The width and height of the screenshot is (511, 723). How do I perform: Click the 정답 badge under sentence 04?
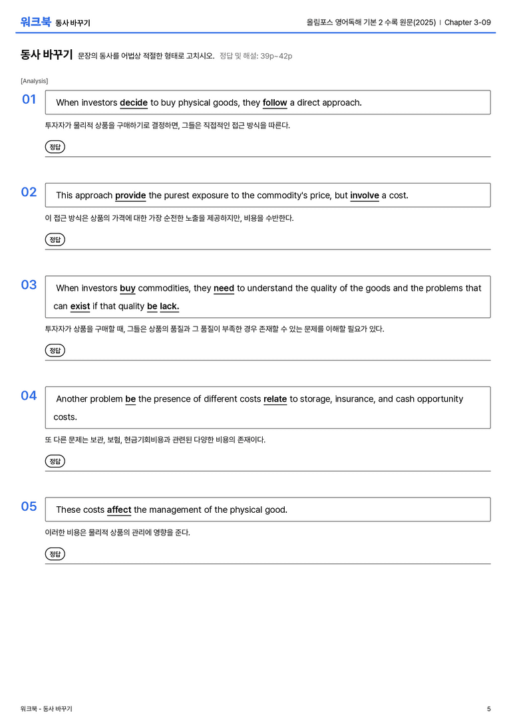tap(55, 461)
